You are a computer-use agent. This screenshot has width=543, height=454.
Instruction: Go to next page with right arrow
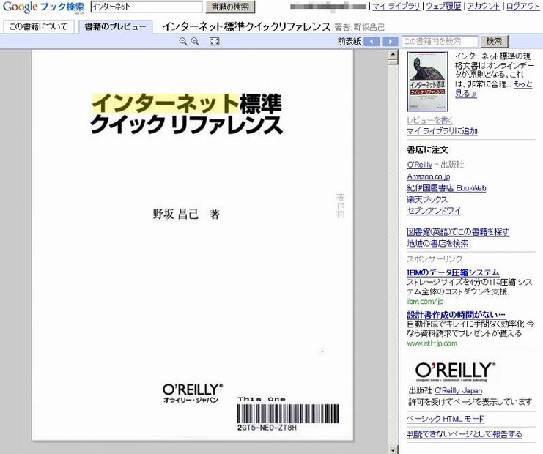point(390,42)
